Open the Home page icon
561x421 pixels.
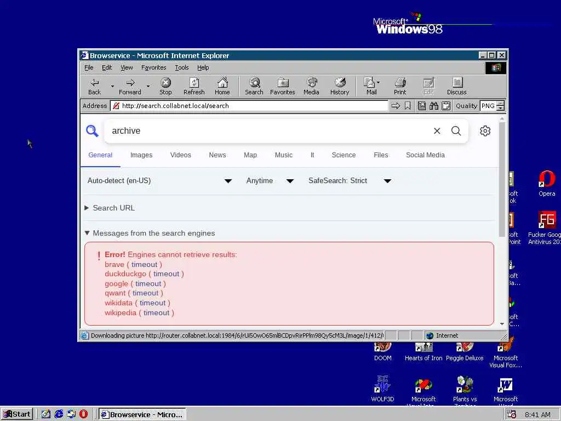222,87
